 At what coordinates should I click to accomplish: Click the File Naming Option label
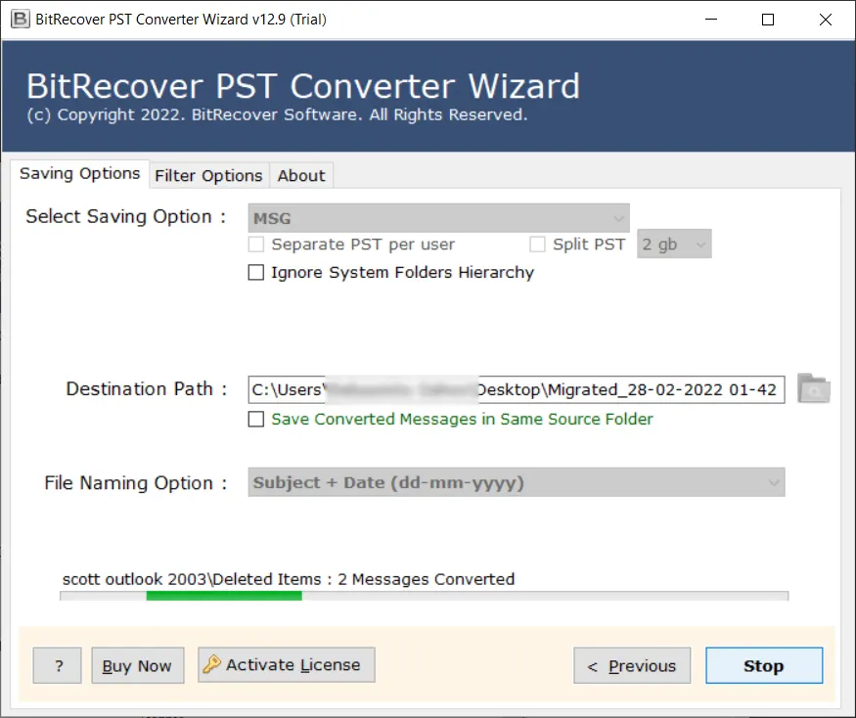pos(135,483)
